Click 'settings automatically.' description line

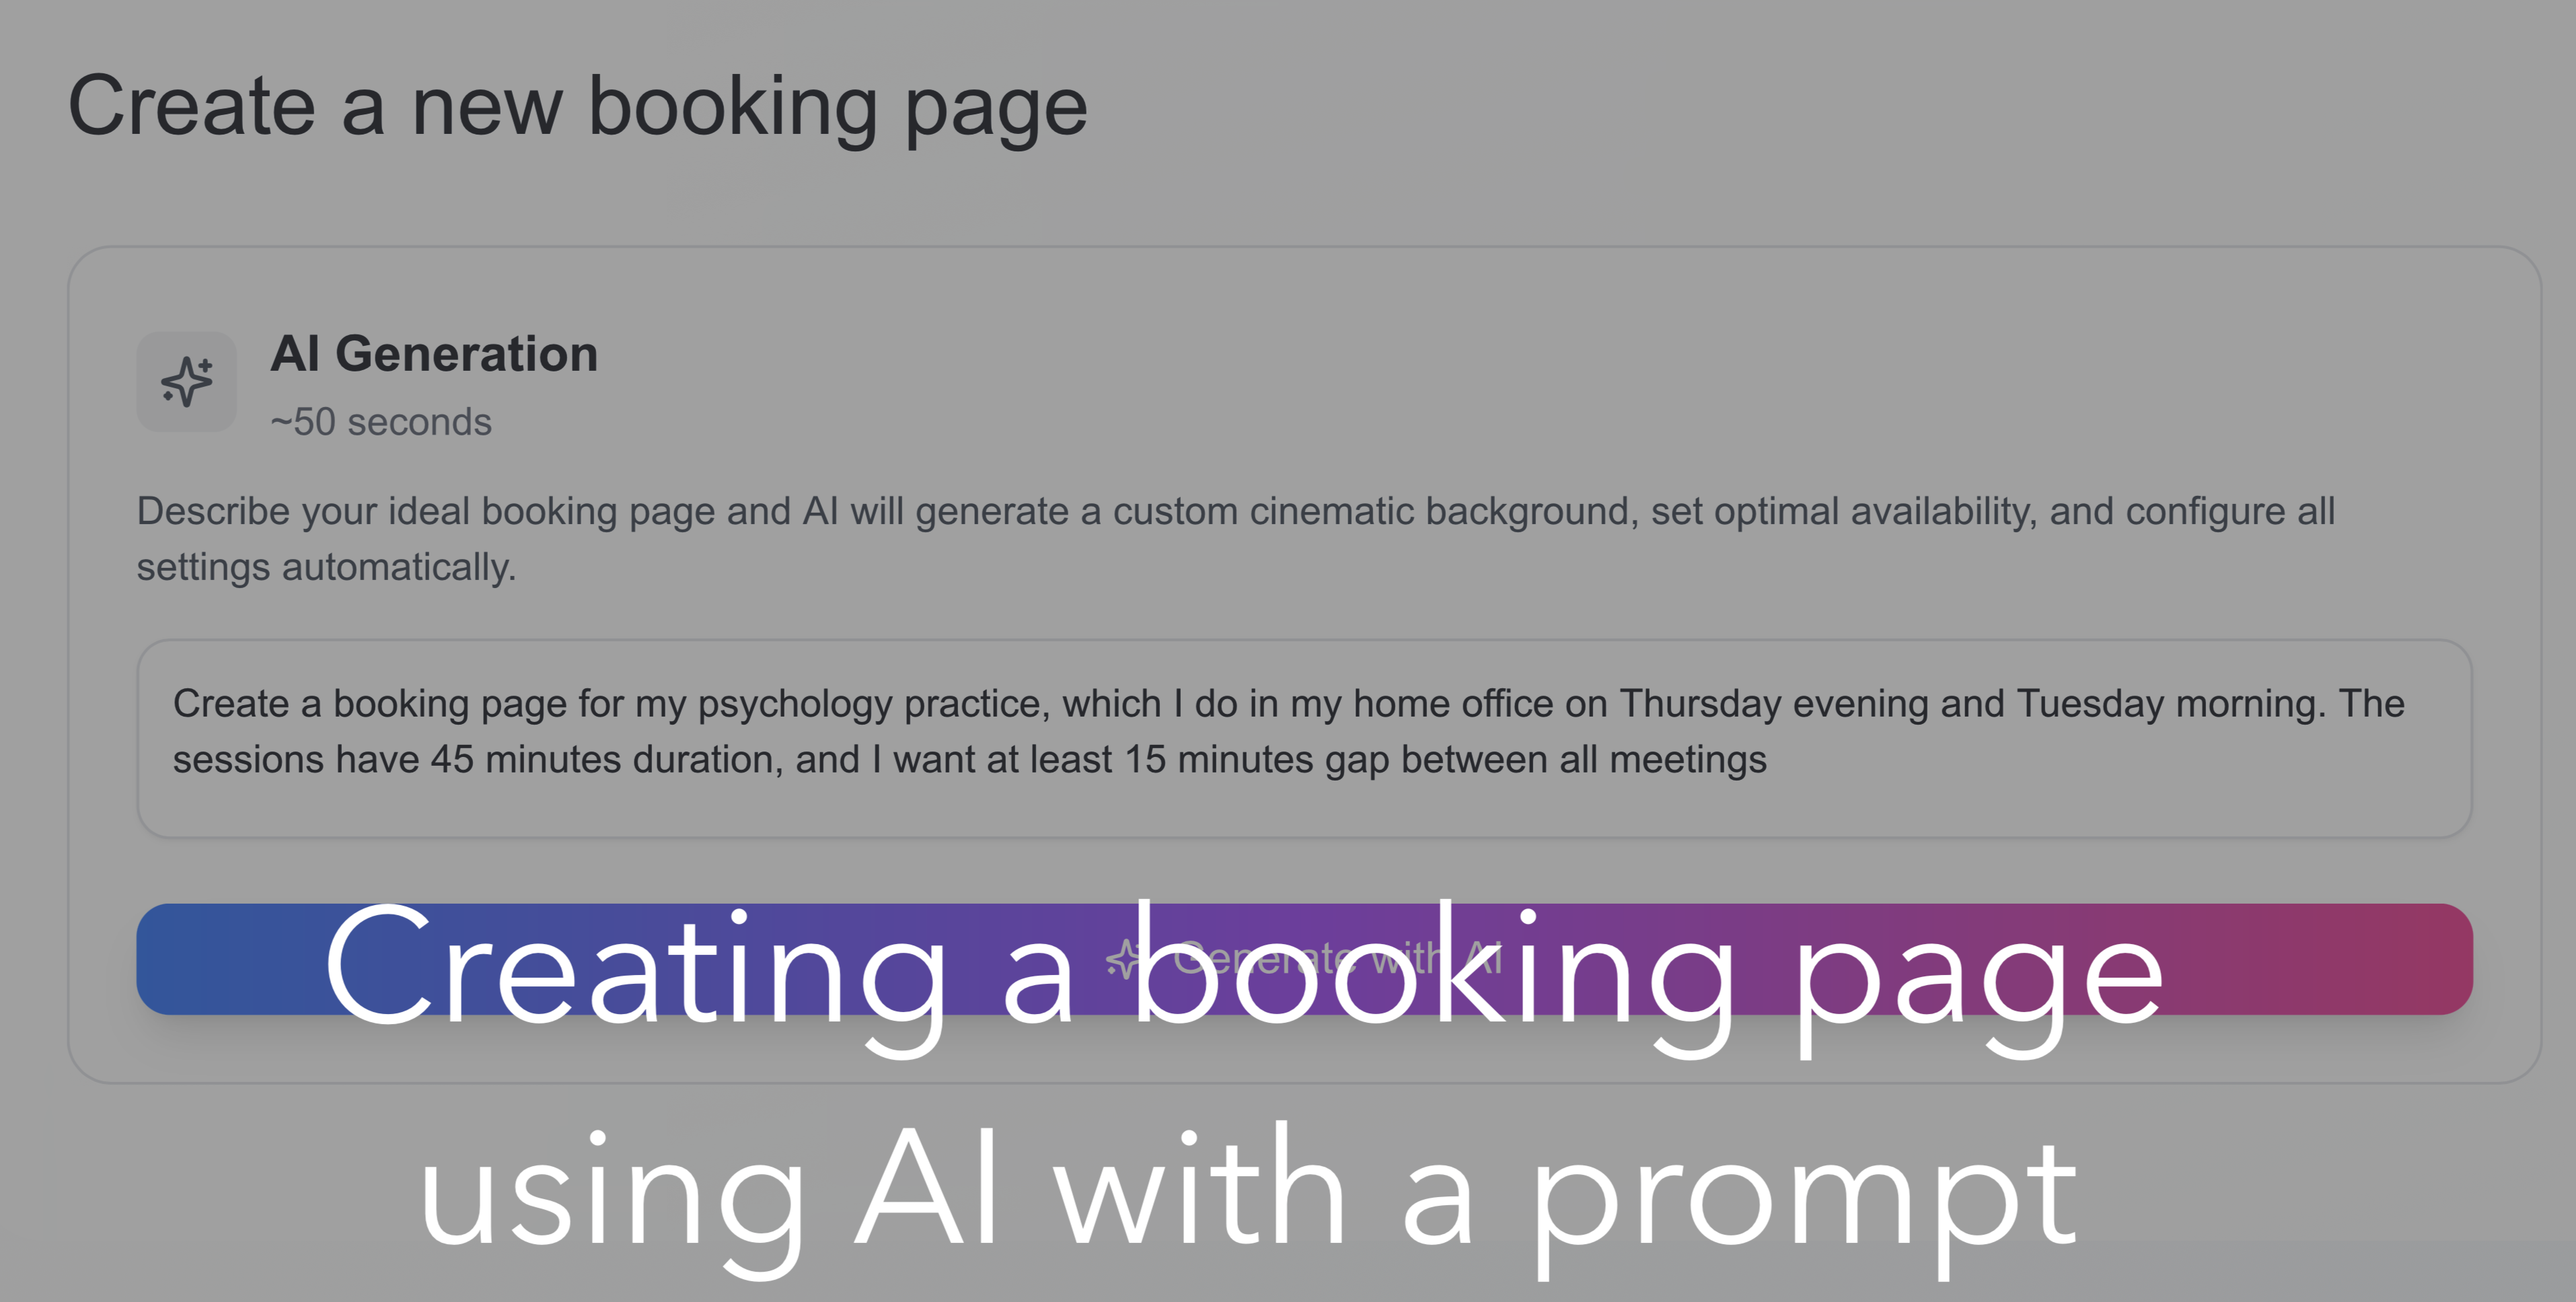tap(326, 567)
